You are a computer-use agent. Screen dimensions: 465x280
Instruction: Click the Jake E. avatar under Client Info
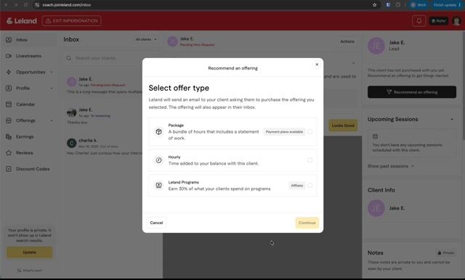[x=376, y=208]
